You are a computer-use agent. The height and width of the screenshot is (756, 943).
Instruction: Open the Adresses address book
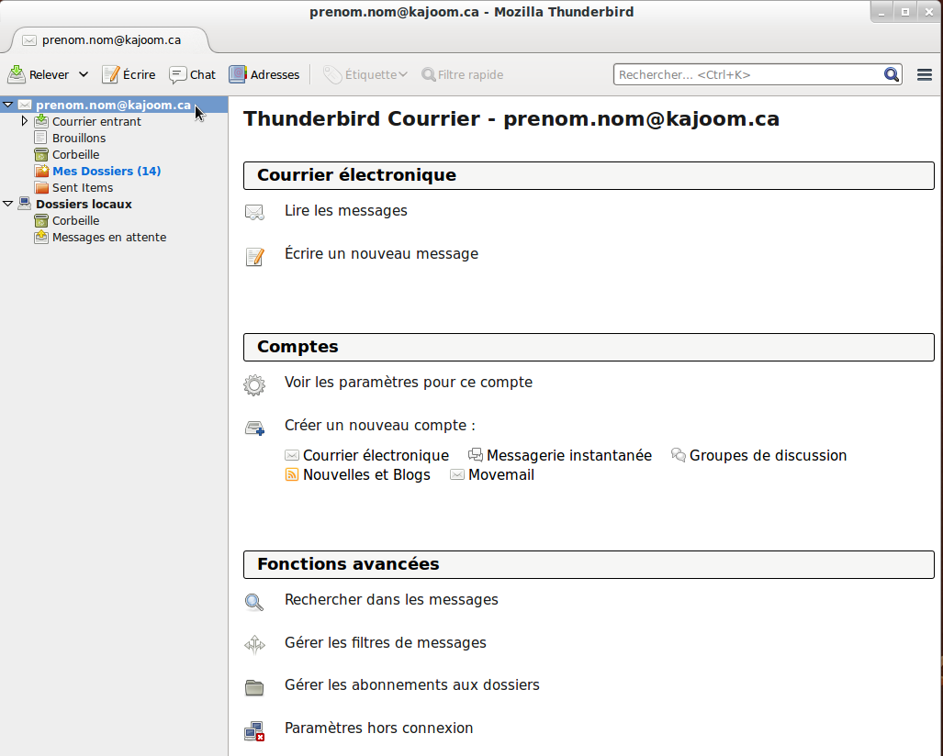point(264,74)
